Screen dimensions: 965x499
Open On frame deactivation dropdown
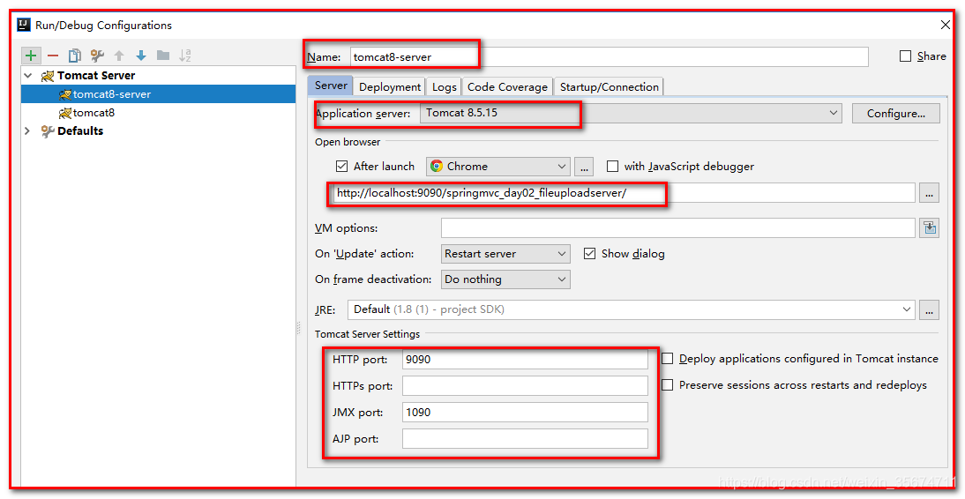pyautogui.click(x=505, y=279)
